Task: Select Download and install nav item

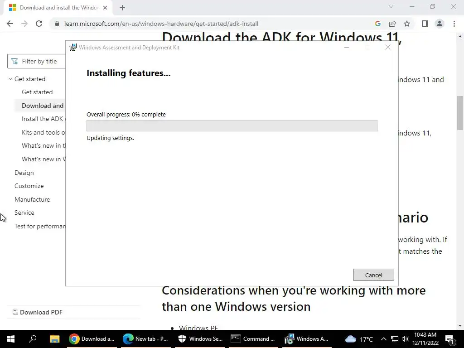Action: point(43,106)
